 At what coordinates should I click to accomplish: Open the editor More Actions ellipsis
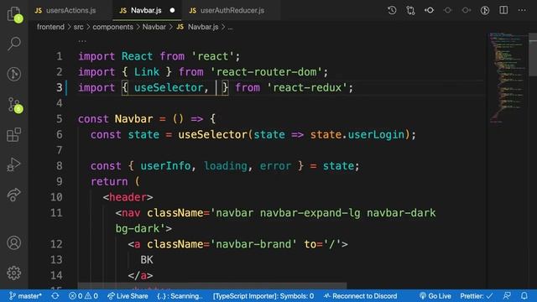click(522, 10)
